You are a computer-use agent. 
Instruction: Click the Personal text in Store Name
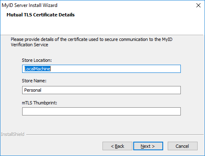[33, 90]
